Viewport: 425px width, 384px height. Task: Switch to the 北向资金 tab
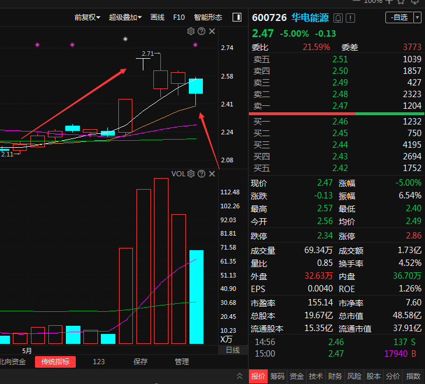coord(13,361)
